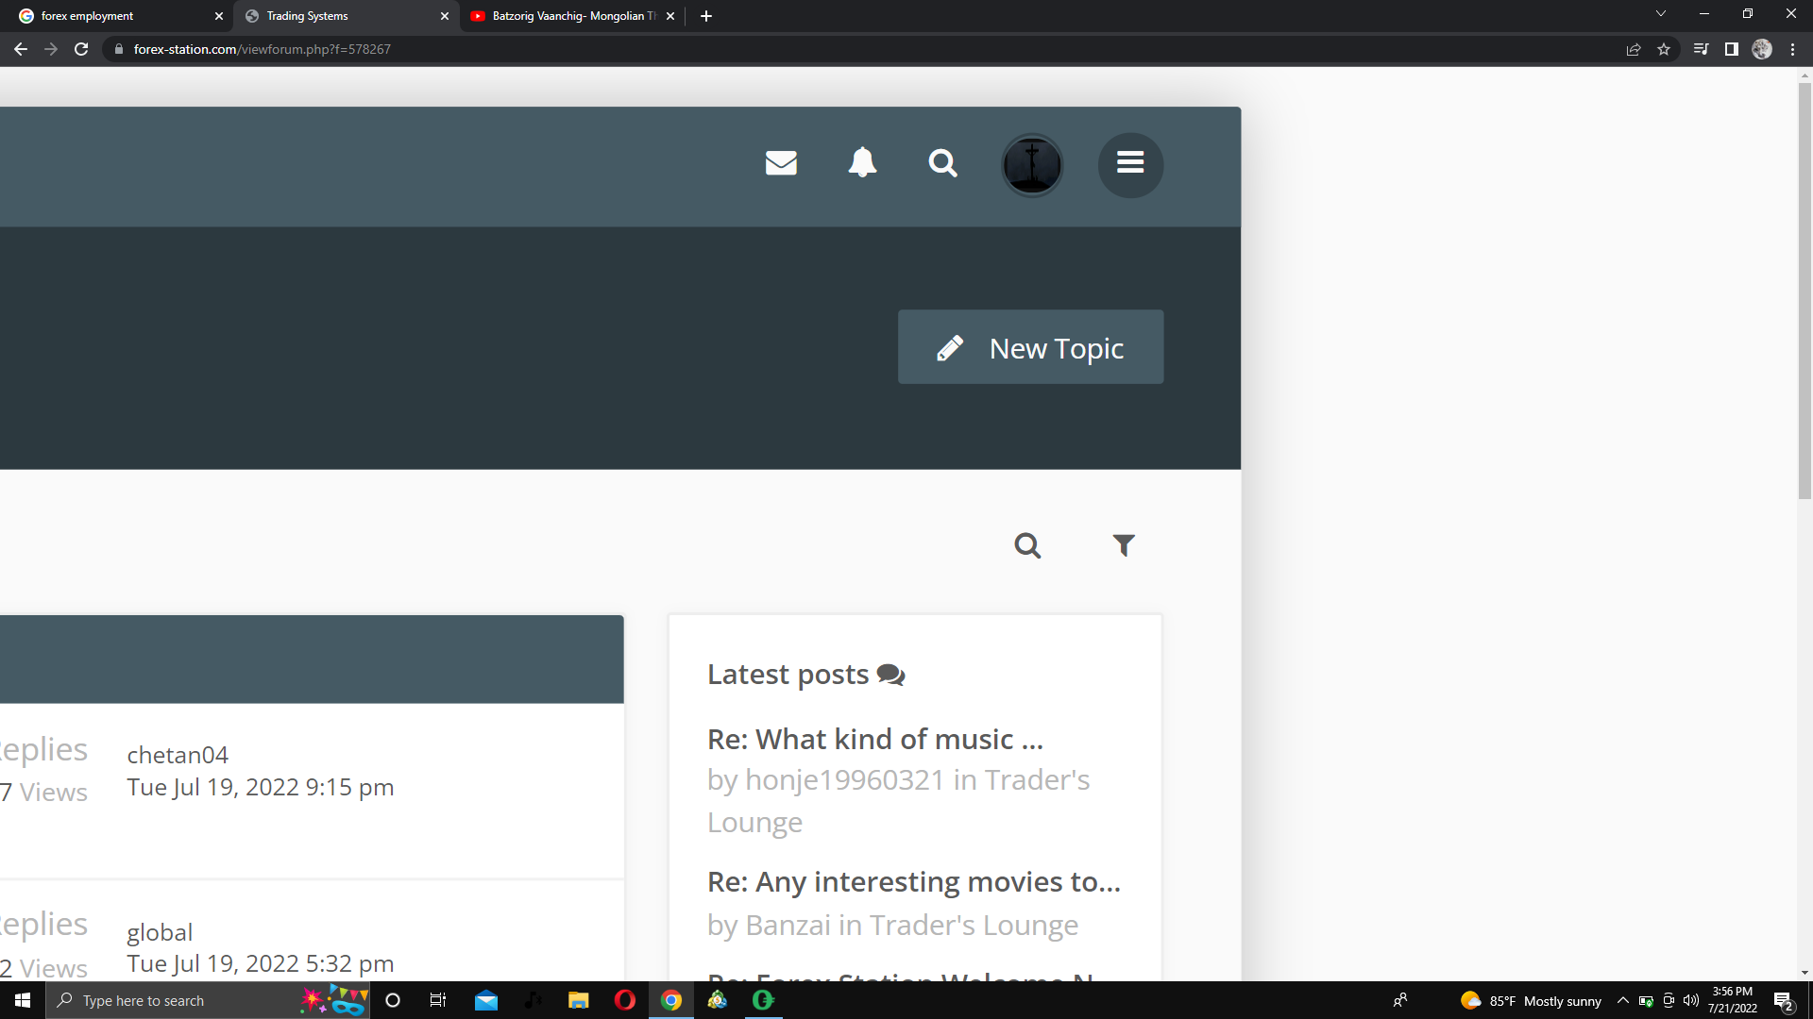Search this forum with the magnifier icon
Viewport: 1813px width, 1019px height.
click(x=1027, y=545)
